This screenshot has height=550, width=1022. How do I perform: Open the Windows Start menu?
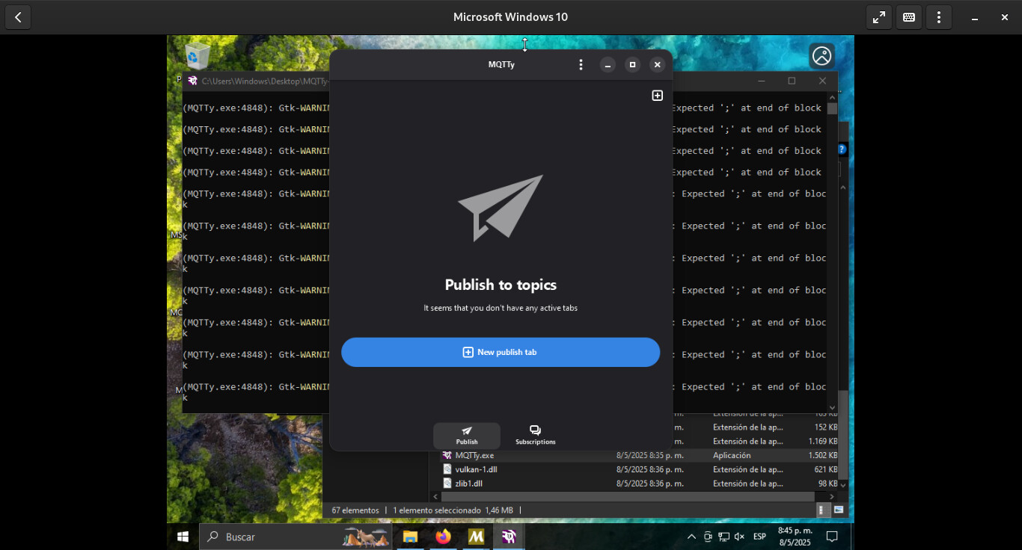coord(183,537)
